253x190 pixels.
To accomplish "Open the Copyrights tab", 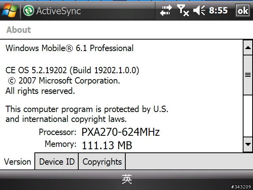I will click(102, 161).
